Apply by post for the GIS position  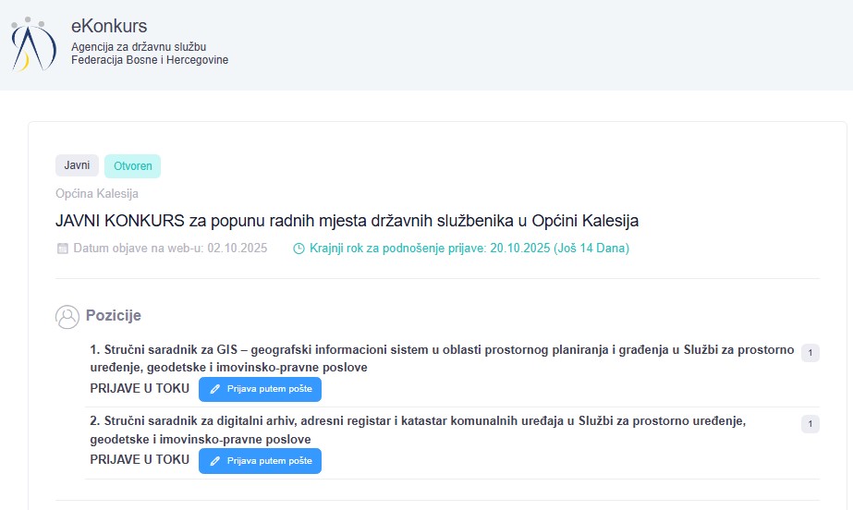point(260,389)
